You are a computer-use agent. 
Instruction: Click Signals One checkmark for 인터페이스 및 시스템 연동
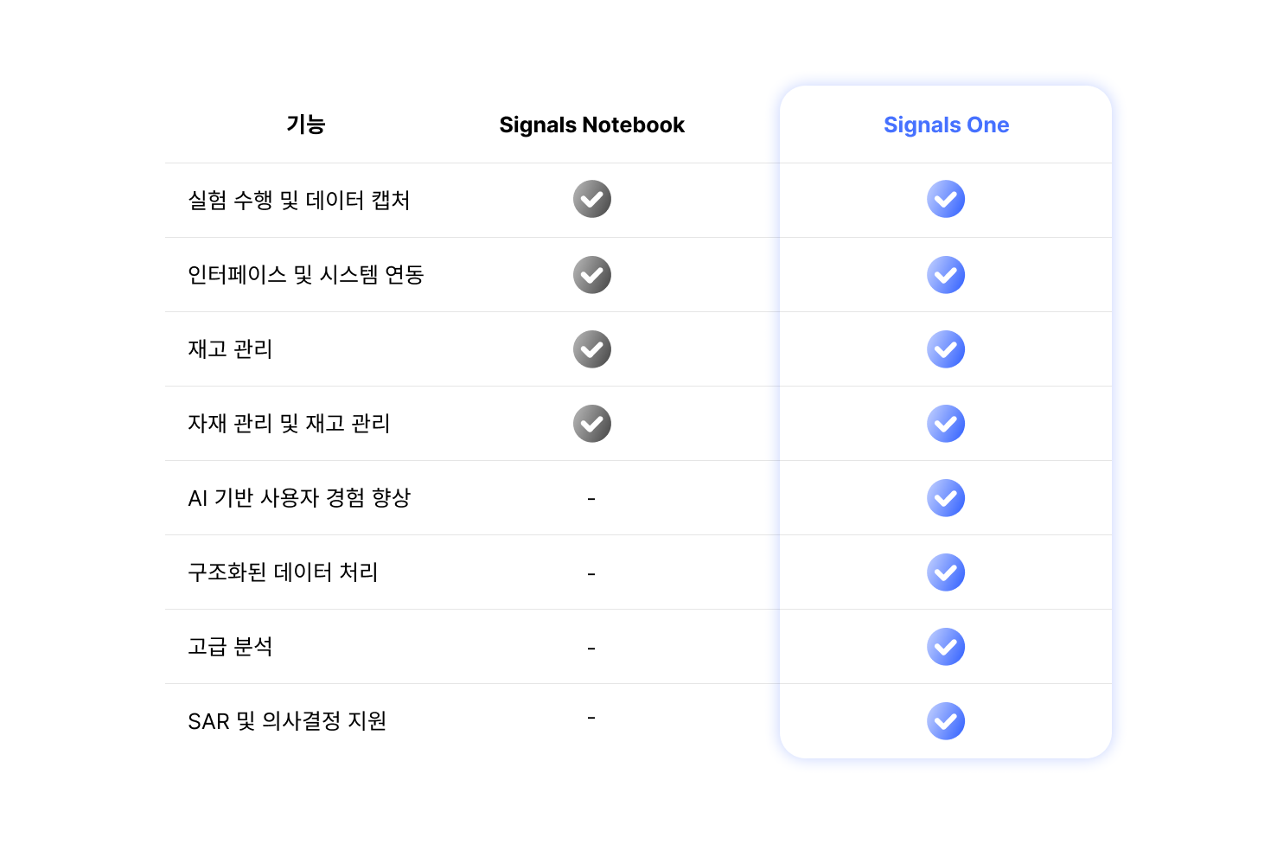946,275
